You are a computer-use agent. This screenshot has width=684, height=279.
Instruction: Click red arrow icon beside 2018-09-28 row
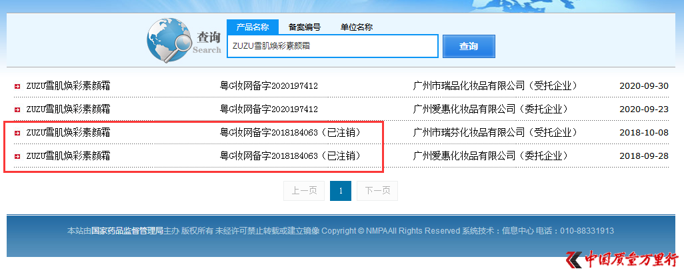(x=17, y=156)
